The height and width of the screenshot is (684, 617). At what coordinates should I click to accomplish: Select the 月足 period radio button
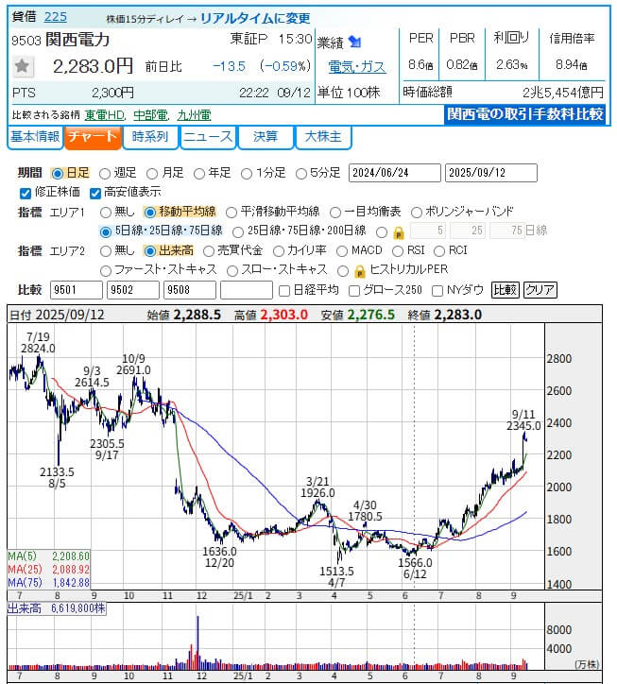(152, 174)
